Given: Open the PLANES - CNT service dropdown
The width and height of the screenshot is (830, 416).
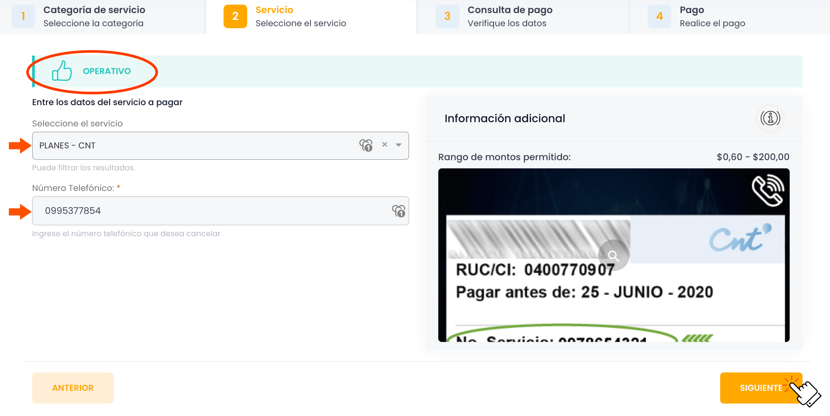Looking at the screenshot, I should pyautogui.click(x=220, y=146).
